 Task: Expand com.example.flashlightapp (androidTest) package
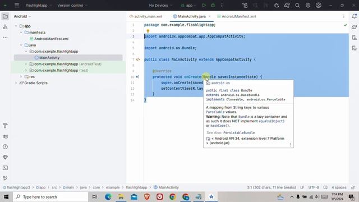click(26, 64)
